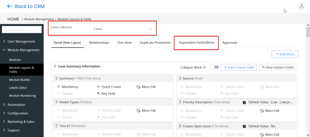Toggle Quick Create on Priority Description field
The height and width of the screenshot is (137, 310).
(x=232, y=111)
